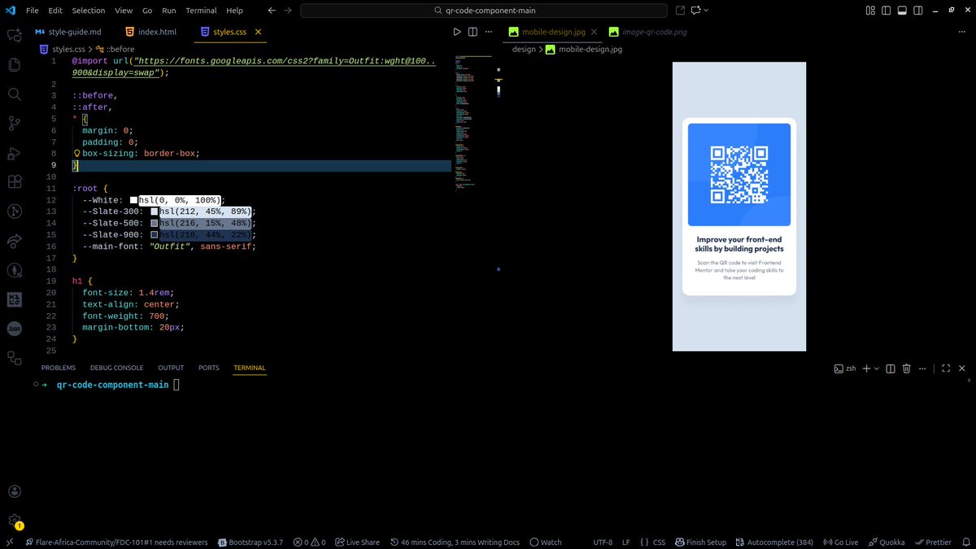Click the design breadcrumb in the image editor
The image size is (976, 549).
(524, 49)
